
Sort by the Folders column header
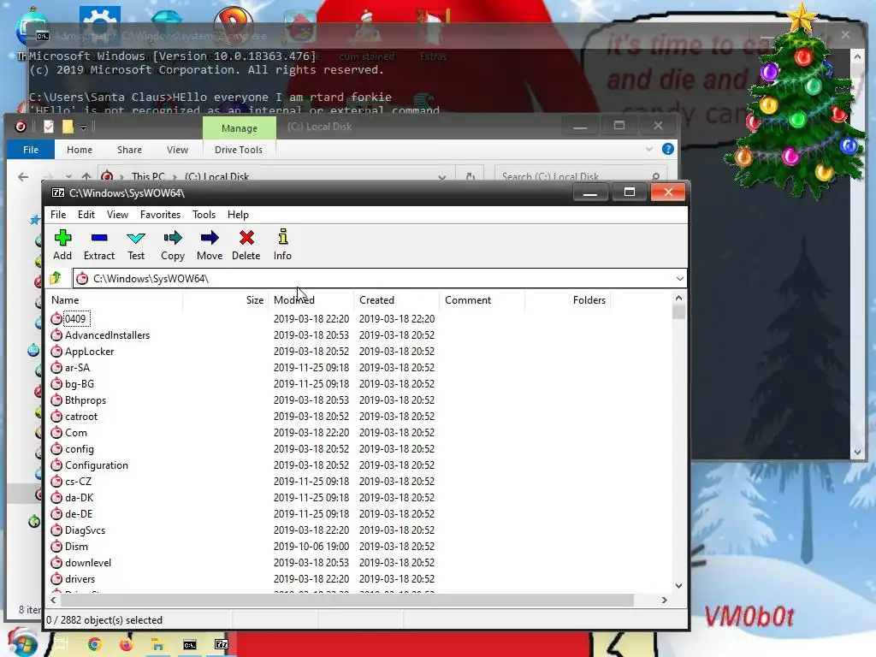tap(568, 300)
